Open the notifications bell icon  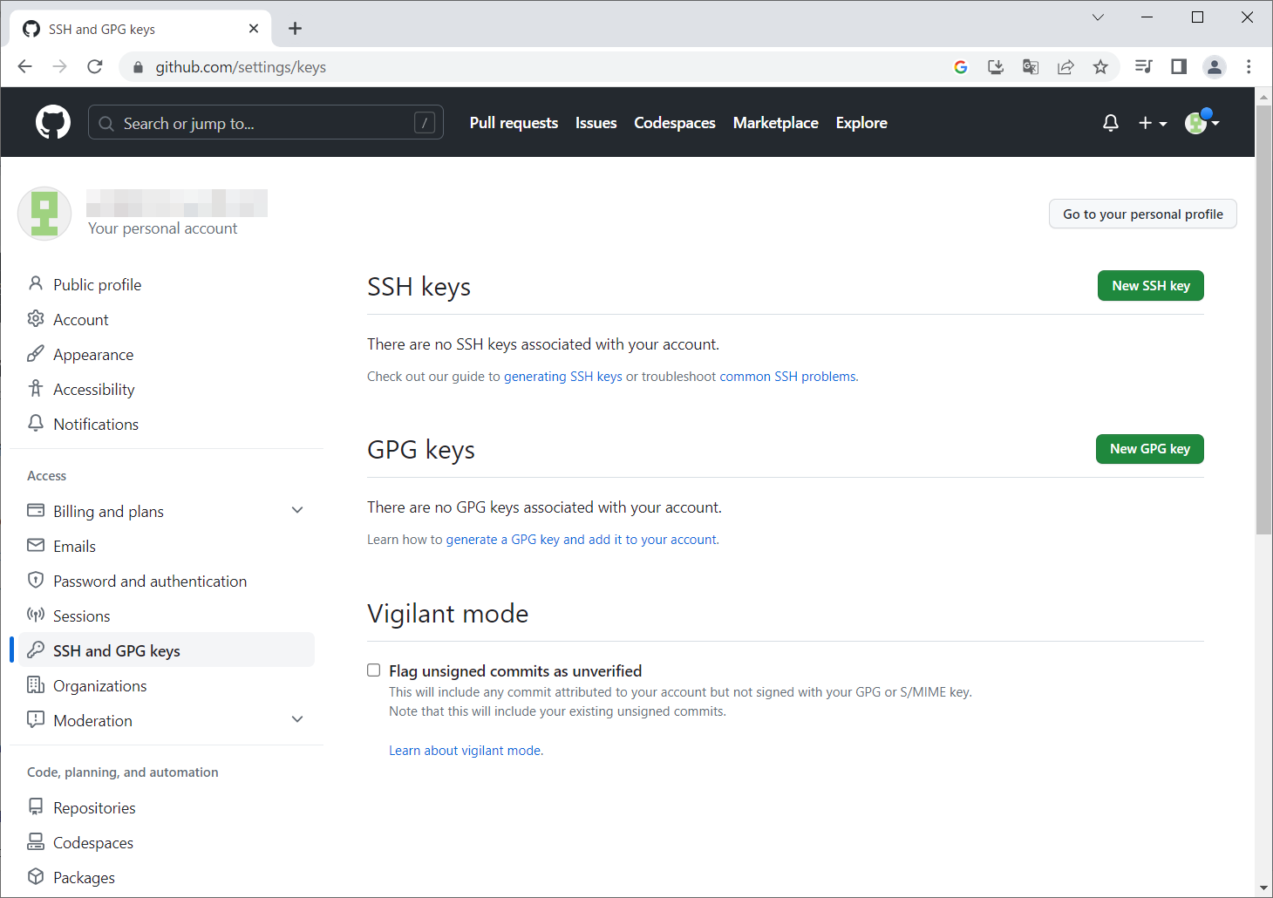pyautogui.click(x=1110, y=123)
